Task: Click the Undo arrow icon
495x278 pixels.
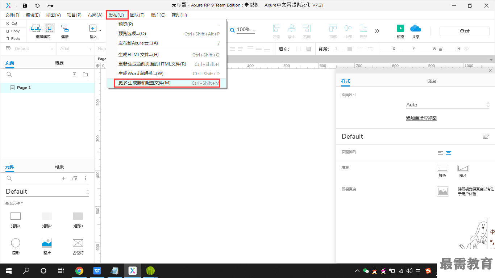Action: 37,5
